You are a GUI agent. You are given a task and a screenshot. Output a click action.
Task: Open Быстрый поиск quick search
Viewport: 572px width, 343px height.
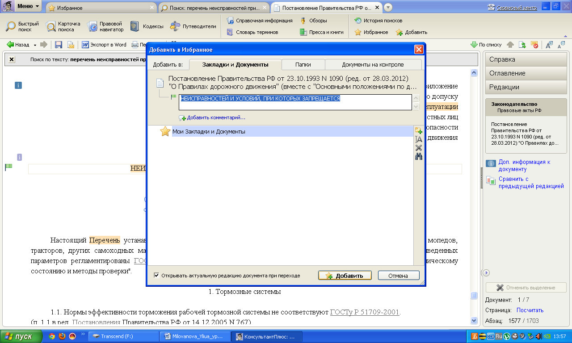tap(22, 26)
